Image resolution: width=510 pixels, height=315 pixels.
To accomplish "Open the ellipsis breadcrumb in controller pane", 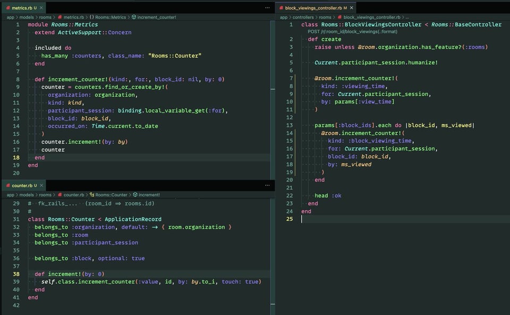I will point(407,17).
